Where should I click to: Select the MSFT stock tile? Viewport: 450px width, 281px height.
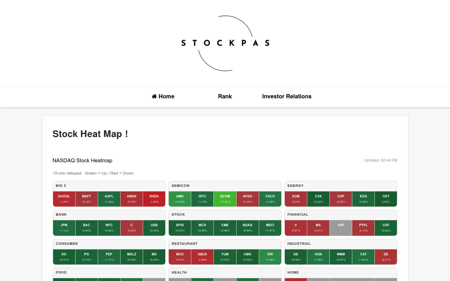tap(86, 199)
